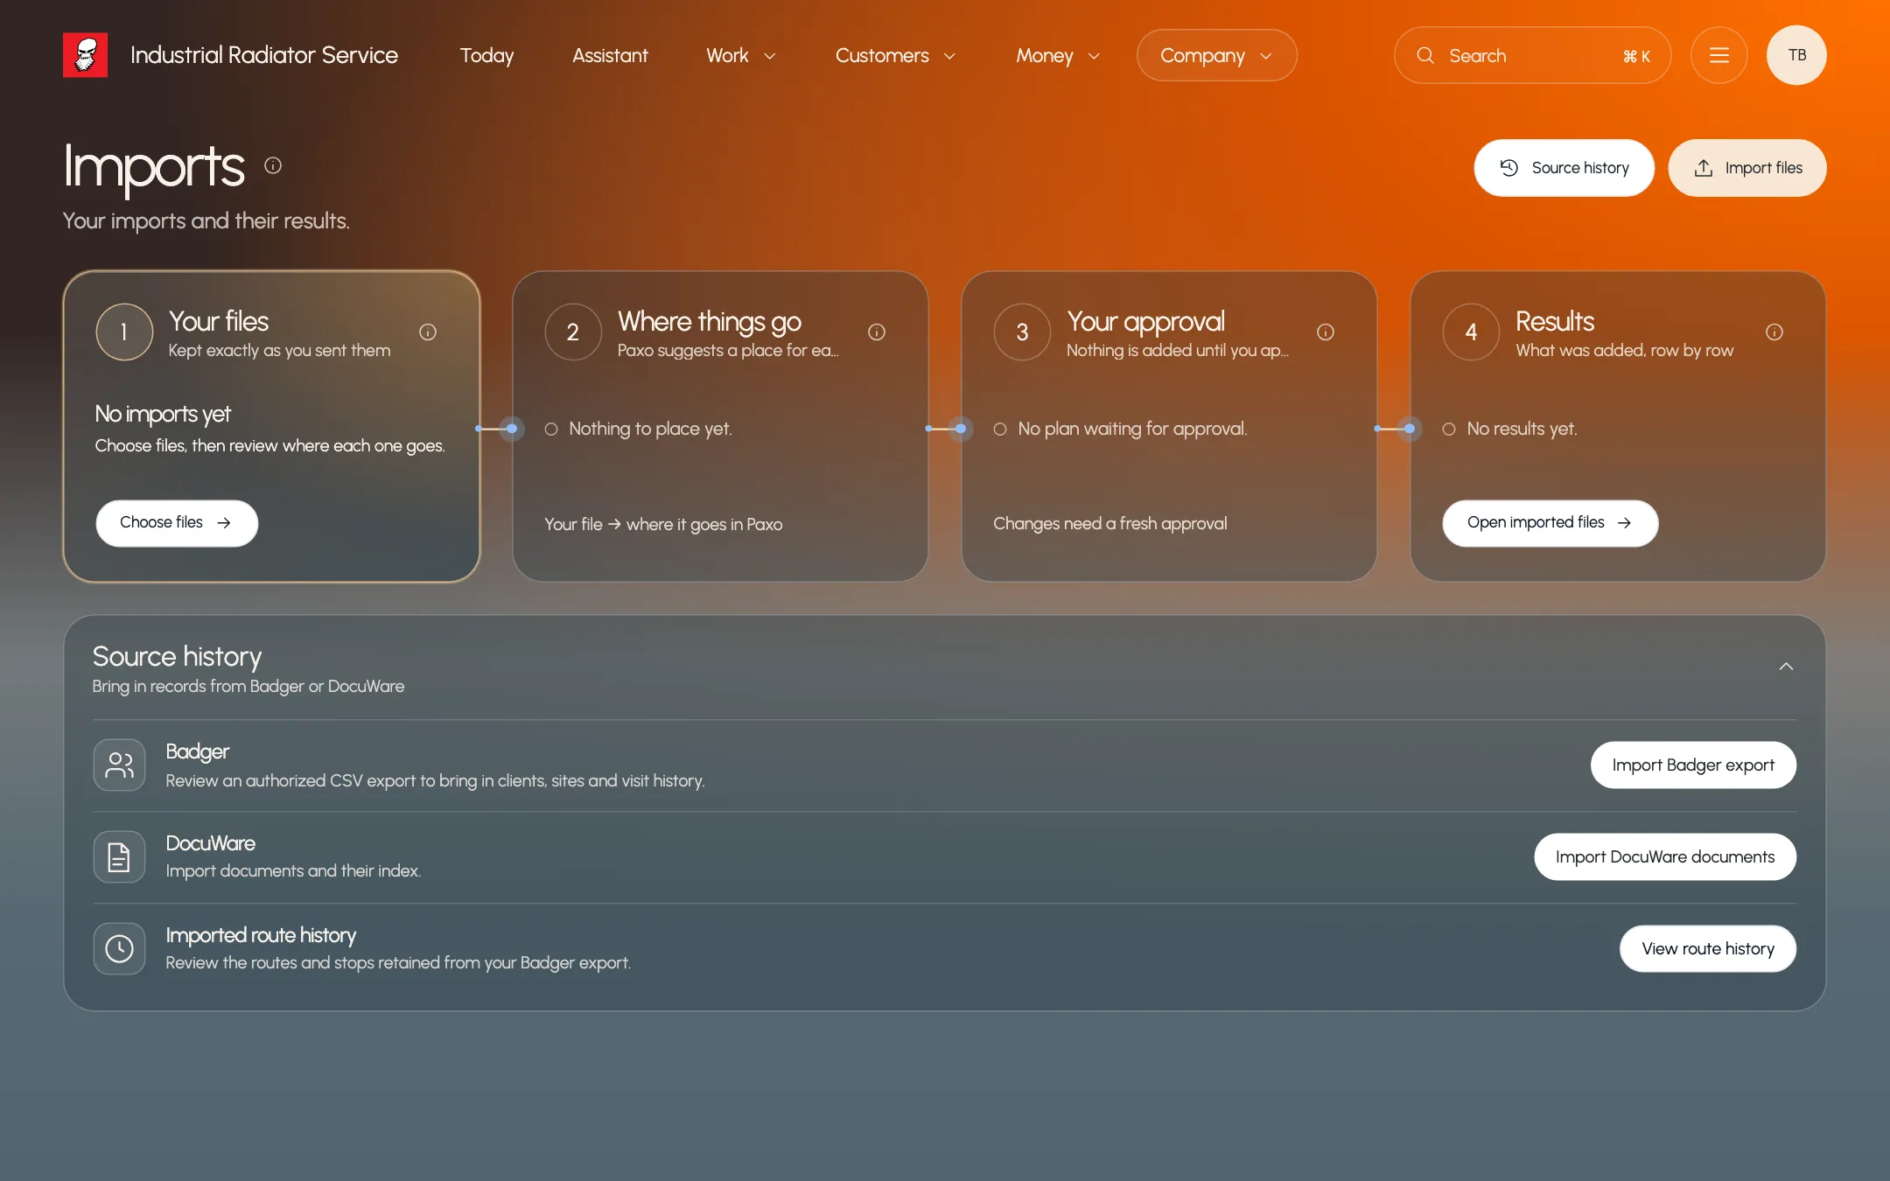This screenshot has height=1181, width=1890.
Task: Click 'No plan waiting for approval.' text
Action: coord(1132,429)
